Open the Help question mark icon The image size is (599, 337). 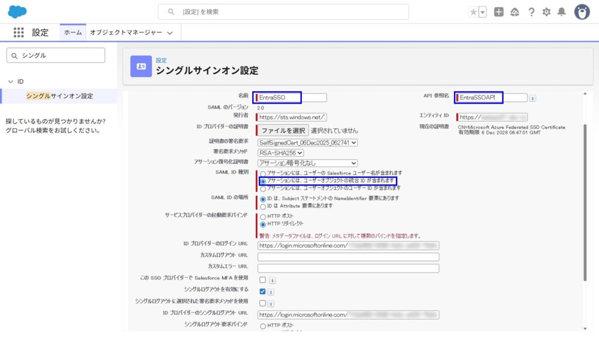(x=531, y=12)
